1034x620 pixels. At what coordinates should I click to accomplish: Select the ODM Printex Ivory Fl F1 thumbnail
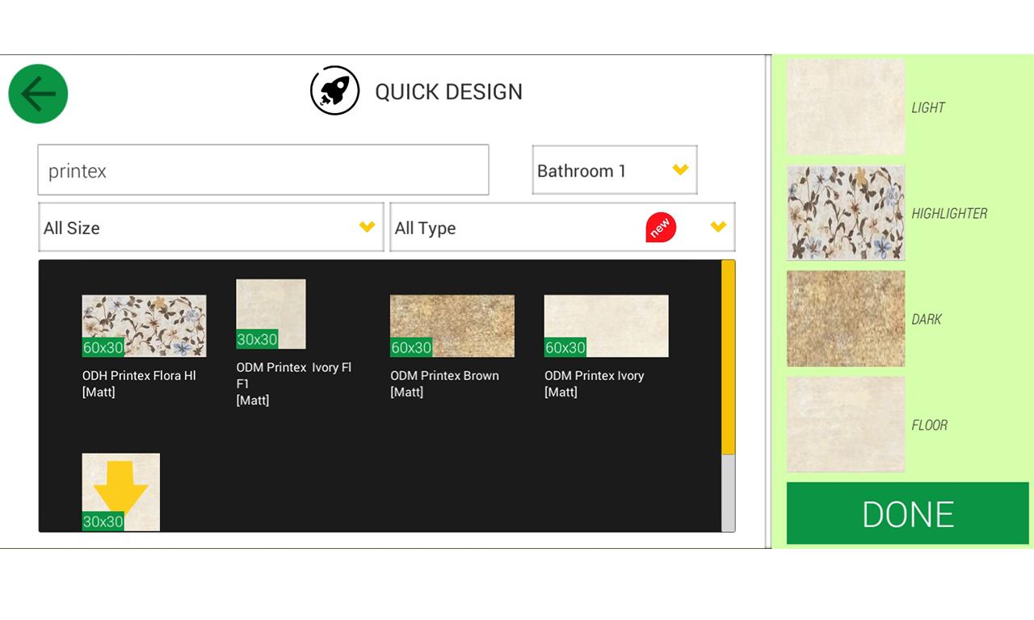271,314
